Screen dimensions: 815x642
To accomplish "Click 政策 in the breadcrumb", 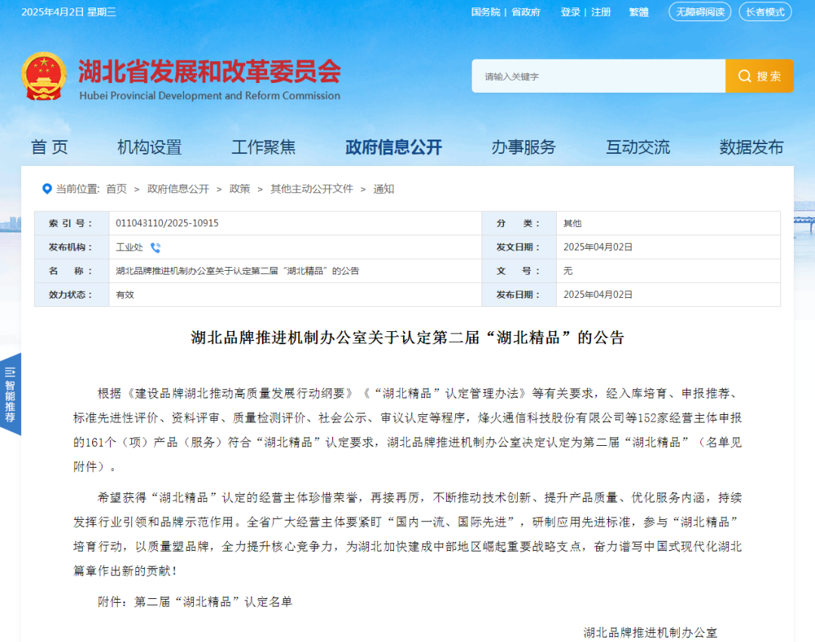I will pyautogui.click(x=240, y=189).
